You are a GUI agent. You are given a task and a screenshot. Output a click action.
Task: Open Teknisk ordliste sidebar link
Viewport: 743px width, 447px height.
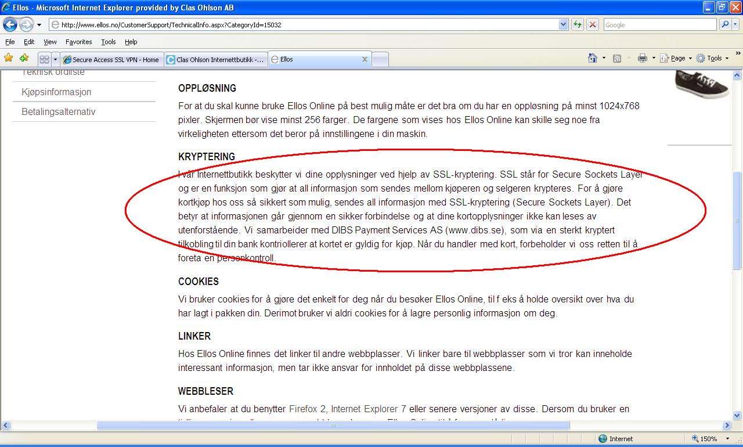point(53,73)
